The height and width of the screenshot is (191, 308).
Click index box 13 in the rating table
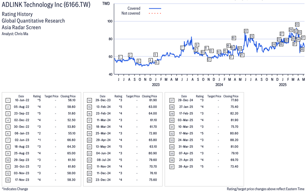click(8, 180)
